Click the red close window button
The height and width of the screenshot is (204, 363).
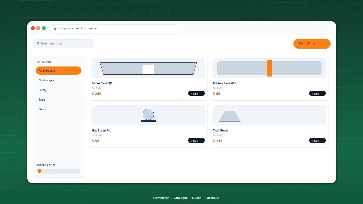(33, 28)
